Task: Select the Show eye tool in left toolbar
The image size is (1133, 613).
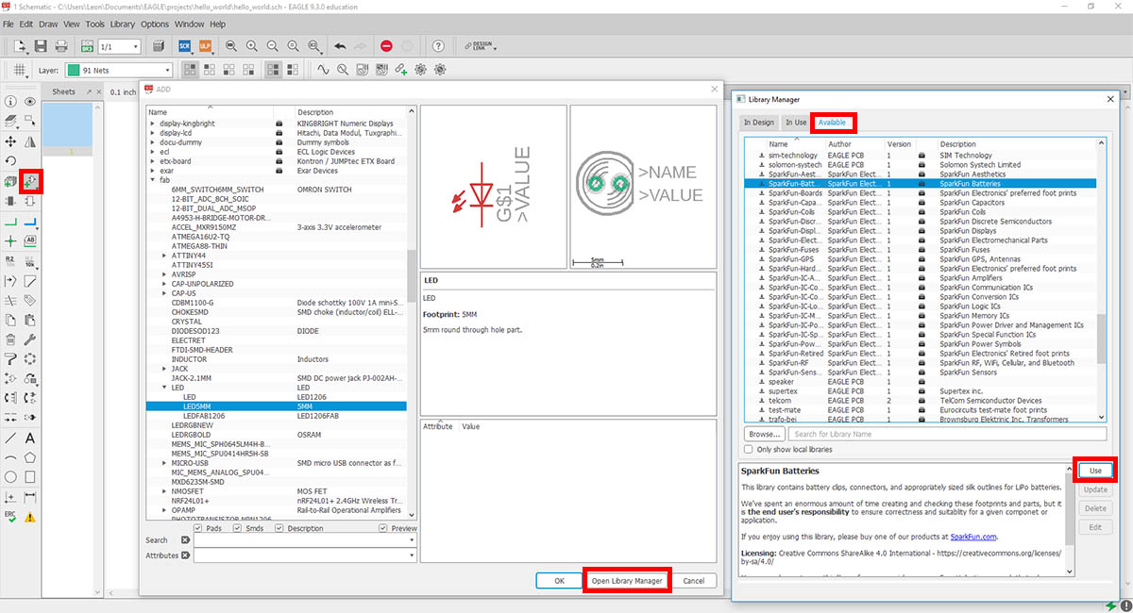Action: (30, 102)
